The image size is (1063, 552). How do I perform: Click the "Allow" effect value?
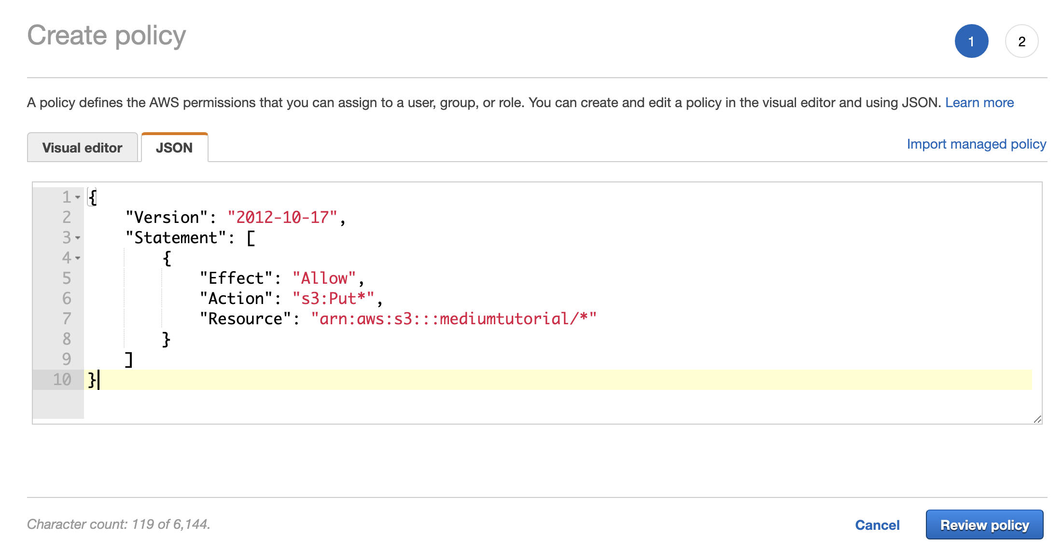[x=324, y=278]
